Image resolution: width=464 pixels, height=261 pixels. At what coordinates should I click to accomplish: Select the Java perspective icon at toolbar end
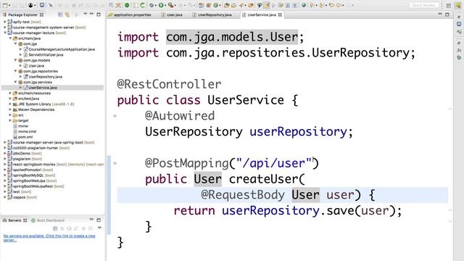pos(459,5)
